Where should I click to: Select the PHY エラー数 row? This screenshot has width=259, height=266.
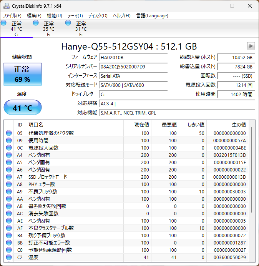click(126, 184)
